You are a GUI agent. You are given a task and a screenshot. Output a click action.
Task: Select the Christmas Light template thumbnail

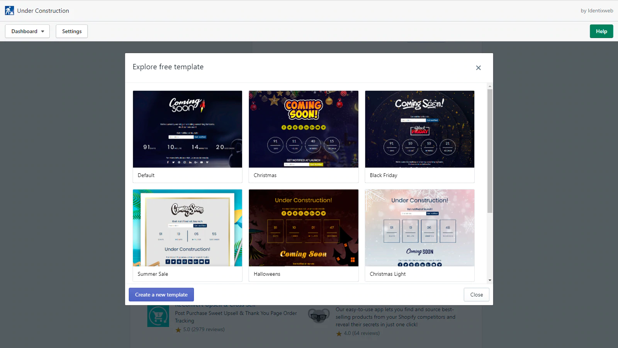coord(419,228)
